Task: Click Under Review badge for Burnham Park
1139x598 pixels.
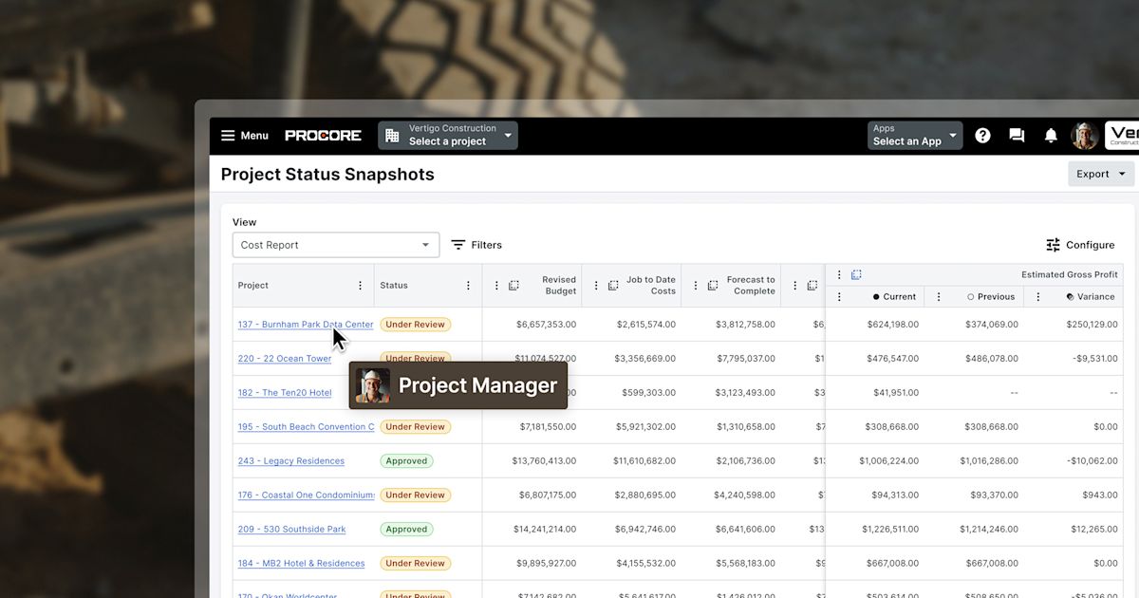Action: pyautogui.click(x=415, y=325)
